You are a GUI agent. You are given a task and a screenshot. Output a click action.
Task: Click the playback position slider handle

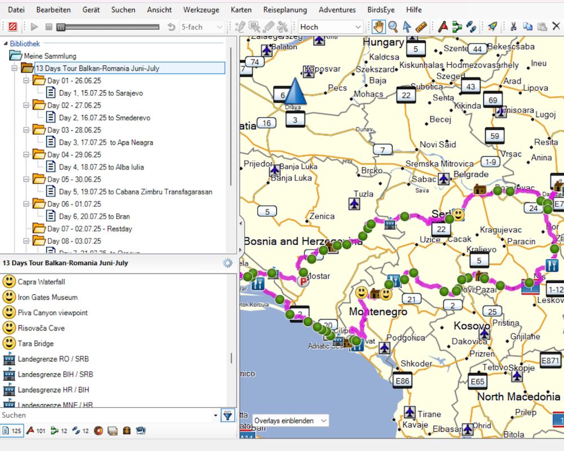[61, 26]
